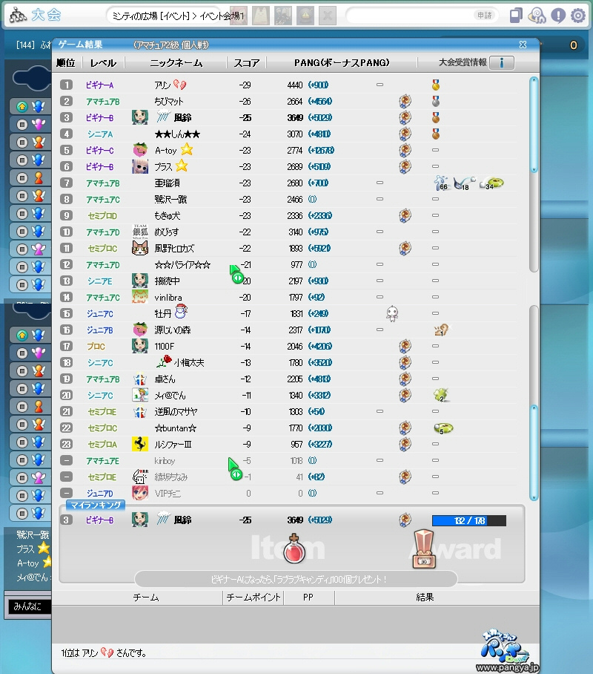Click the ニックネーム column header
Viewport: 593px width, 674px height.
coord(176,63)
